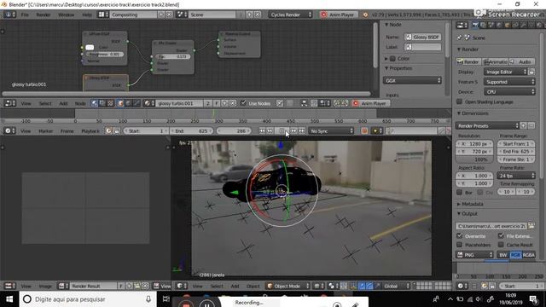Screen dimensions: 546x307
Task: Open the GGX distribution dropdown
Action: click(x=412, y=80)
